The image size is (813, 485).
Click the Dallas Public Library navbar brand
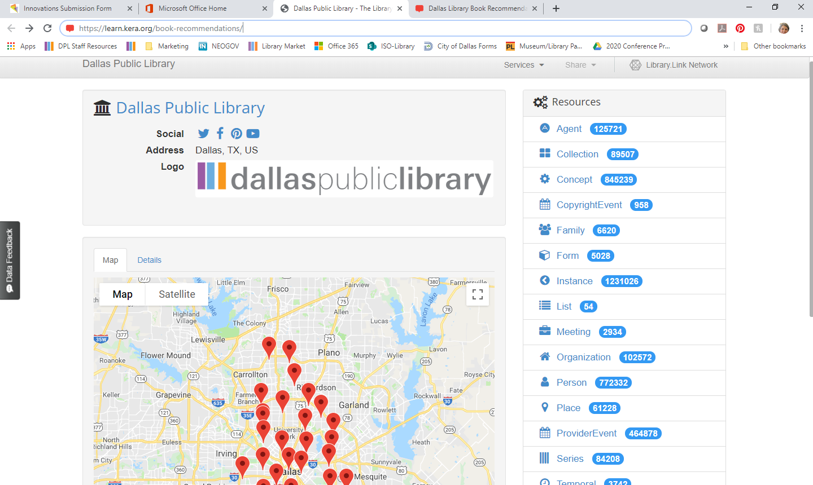pyautogui.click(x=129, y=64)
